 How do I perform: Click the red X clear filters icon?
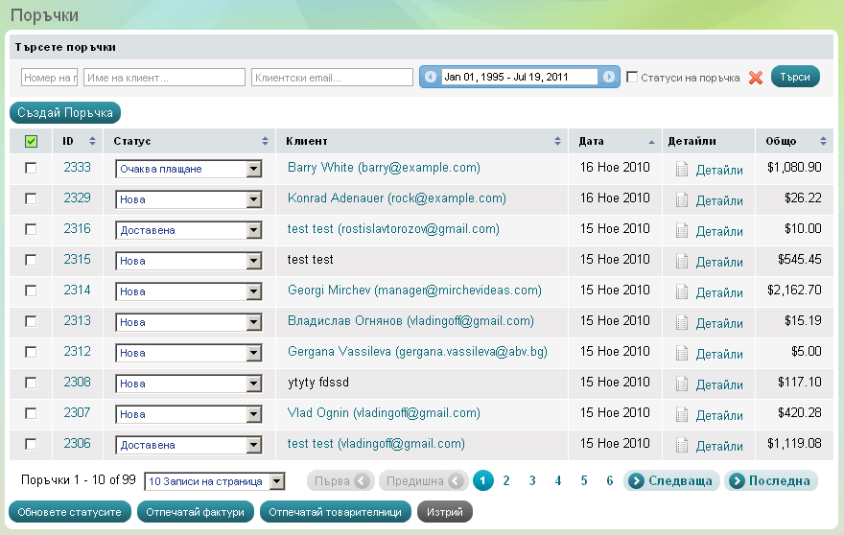756,78
